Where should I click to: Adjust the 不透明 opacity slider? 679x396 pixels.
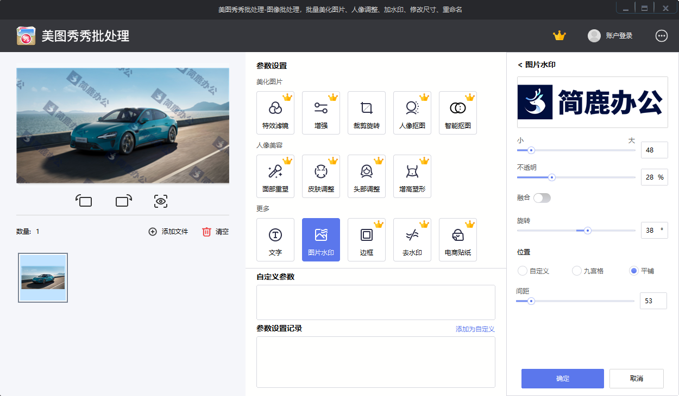[x=553, y=177]
